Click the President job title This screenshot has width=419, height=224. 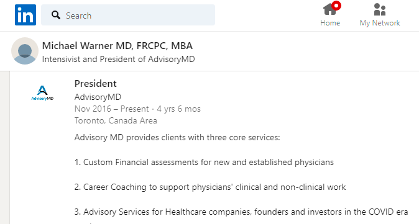coord(95,84)
